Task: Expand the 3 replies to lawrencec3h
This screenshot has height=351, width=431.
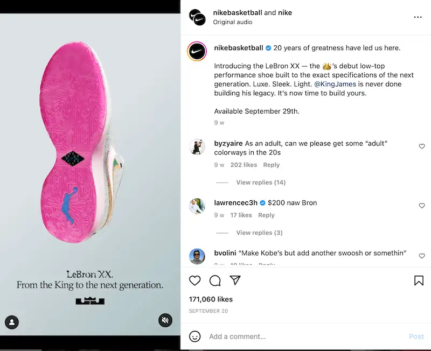Action: point(259,233)
